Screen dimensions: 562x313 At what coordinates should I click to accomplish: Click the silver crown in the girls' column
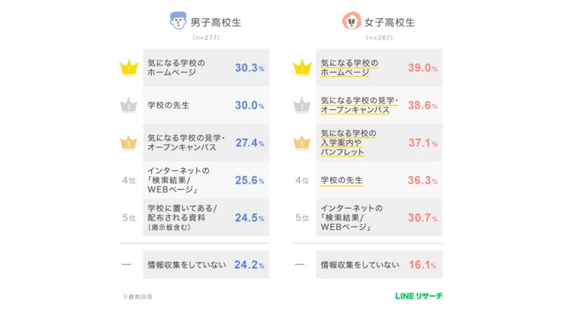pos(301,106)
